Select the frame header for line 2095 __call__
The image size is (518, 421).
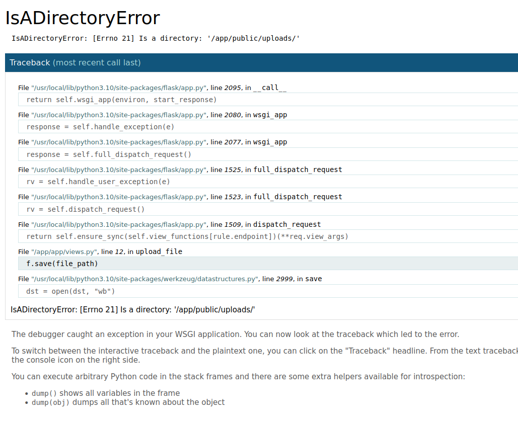click(x=152, y=88)
